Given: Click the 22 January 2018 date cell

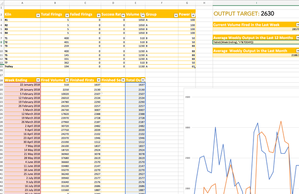Looking at the screenshot, I should [x=22, y=85].
